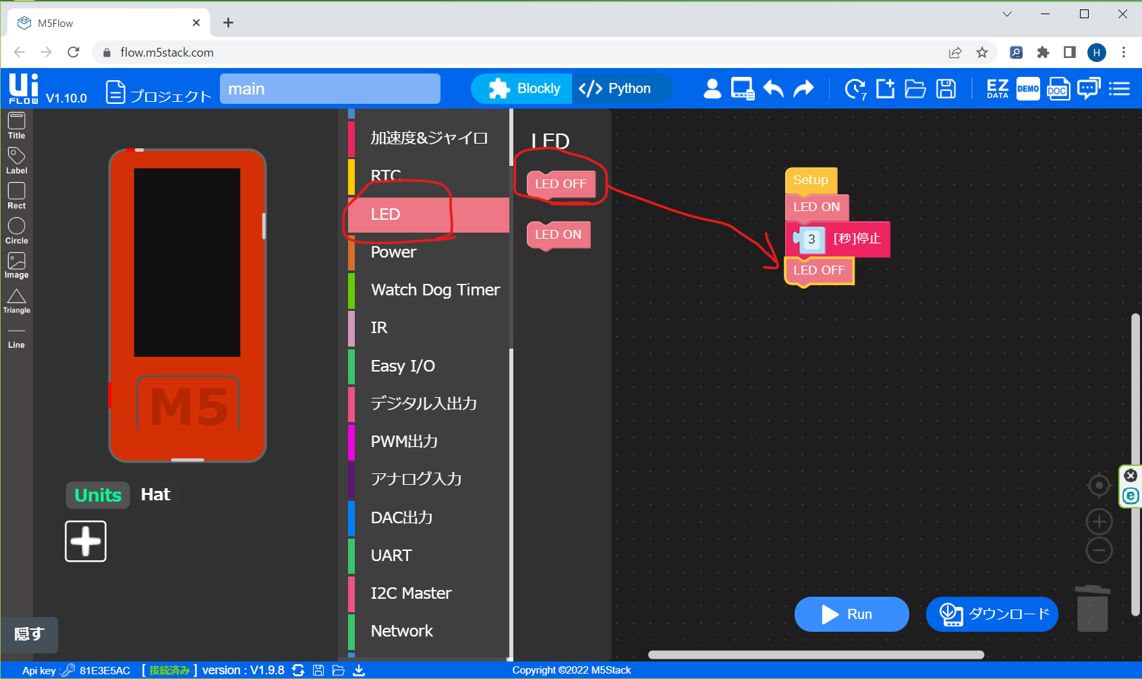
Task: Add a Label UI element
Action: click(16, 161)
